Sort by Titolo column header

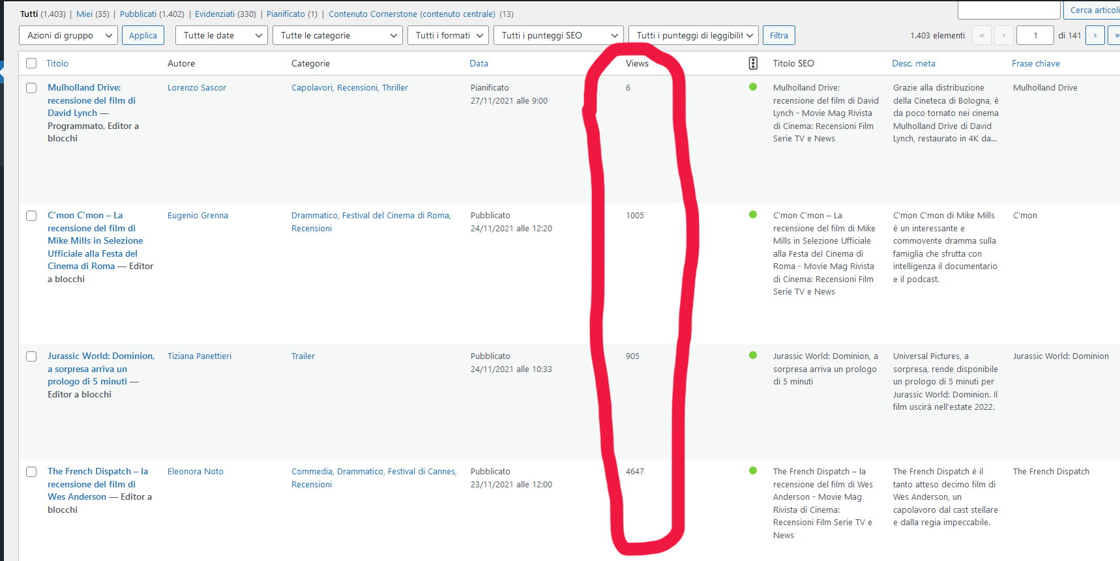(57, 63)
